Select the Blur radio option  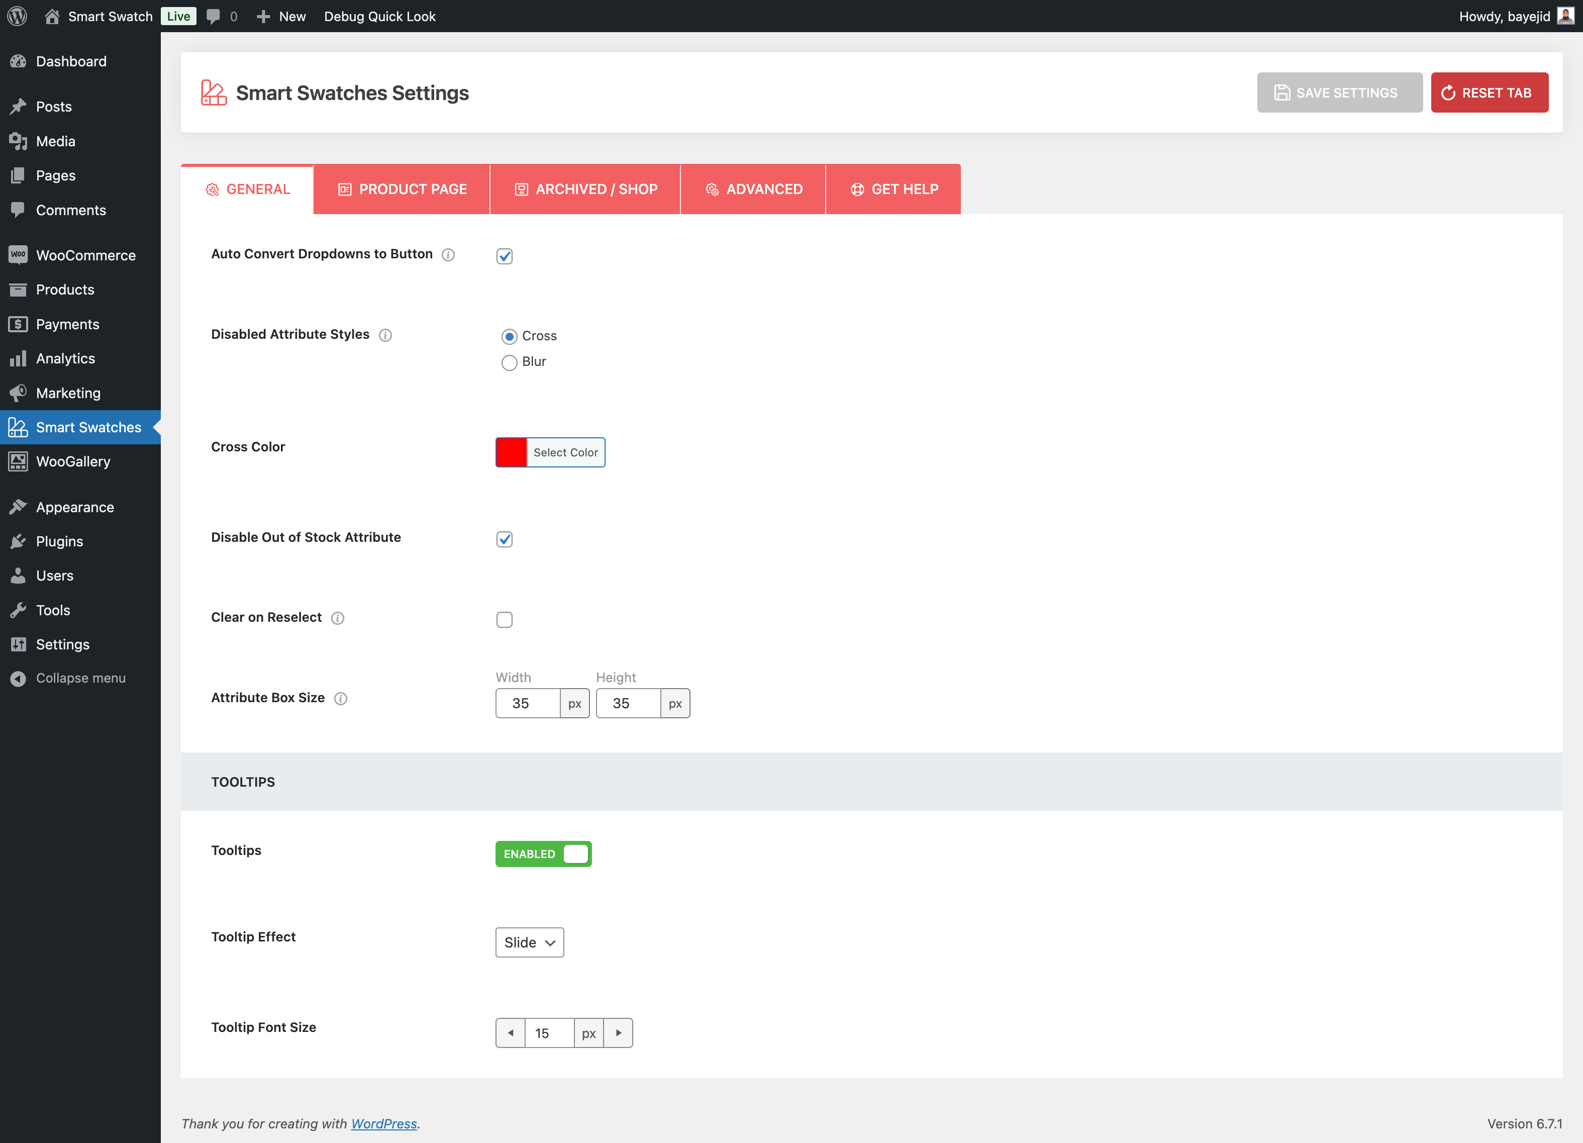510,362
